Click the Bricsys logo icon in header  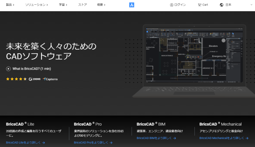point(131,5)
